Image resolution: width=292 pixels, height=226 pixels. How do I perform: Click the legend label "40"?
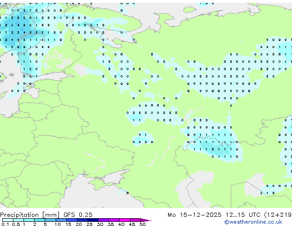coord(121,224)
